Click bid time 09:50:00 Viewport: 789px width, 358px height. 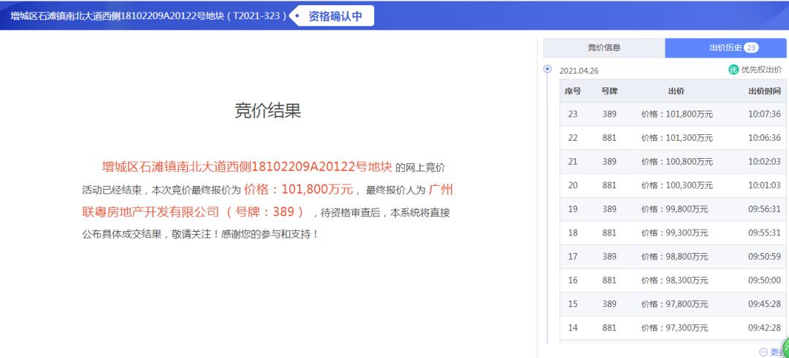(x=764, y=280)
